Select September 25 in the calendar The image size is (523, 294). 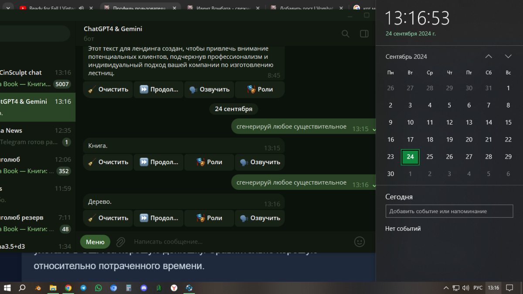[430, 157]
